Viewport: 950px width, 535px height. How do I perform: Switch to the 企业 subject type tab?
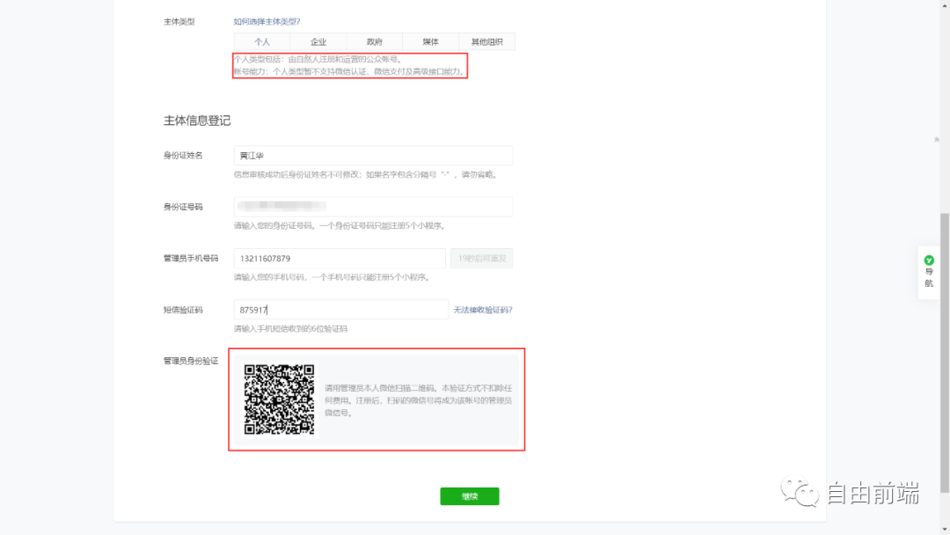coord(318,41)
